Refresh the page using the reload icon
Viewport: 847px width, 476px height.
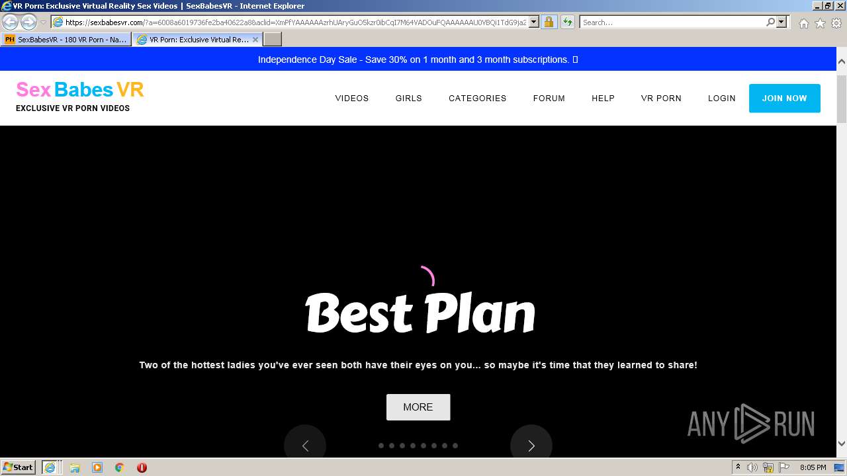coord(568,22)
